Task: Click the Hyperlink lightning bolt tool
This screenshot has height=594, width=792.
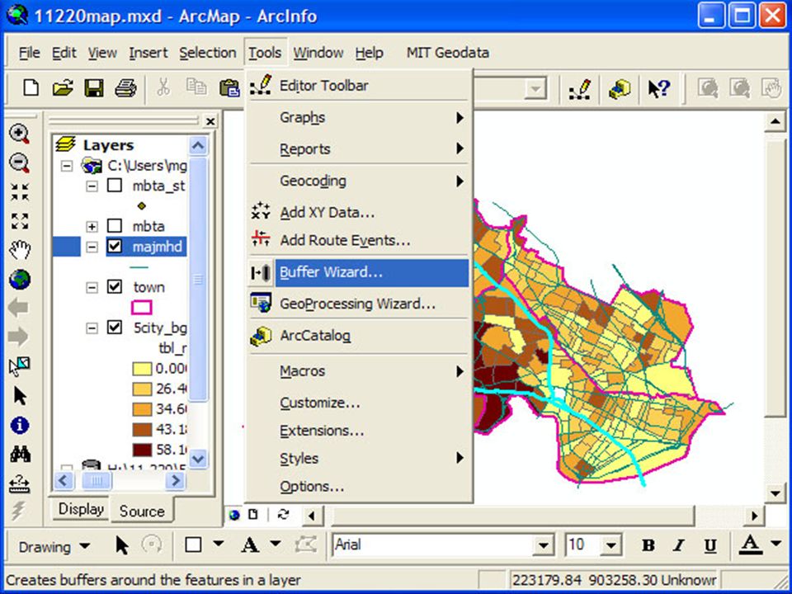Action: (18, 511)
